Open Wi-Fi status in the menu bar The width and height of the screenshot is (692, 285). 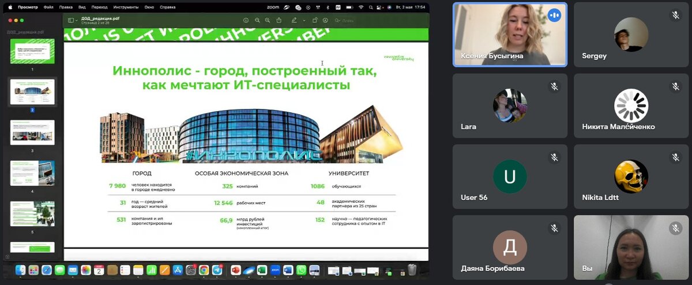tap(360, 7)
